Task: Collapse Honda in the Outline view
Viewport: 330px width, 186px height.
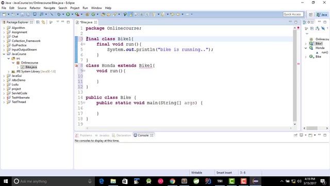Action: point(306,48)
